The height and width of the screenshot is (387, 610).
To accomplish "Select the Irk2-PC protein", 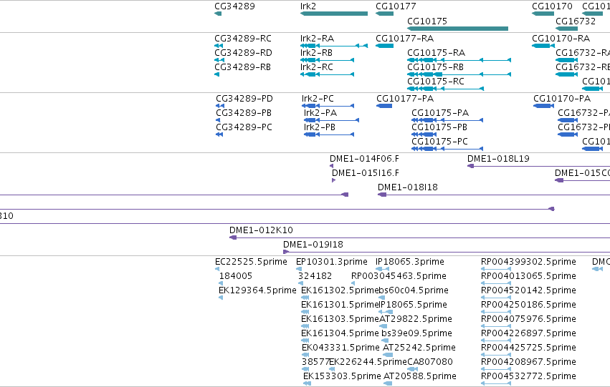I will 318,99.
